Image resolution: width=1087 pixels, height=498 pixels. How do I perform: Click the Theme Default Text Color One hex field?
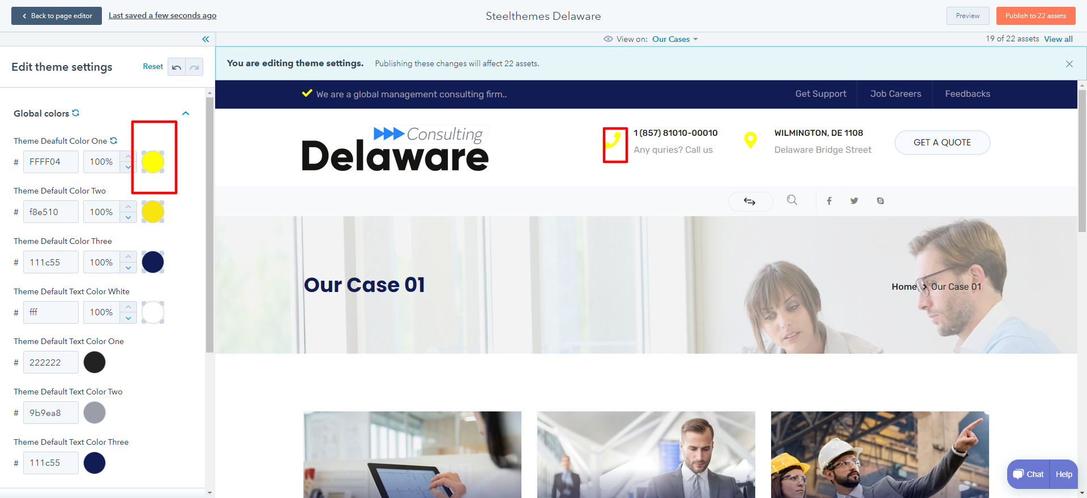pos(51,362)
